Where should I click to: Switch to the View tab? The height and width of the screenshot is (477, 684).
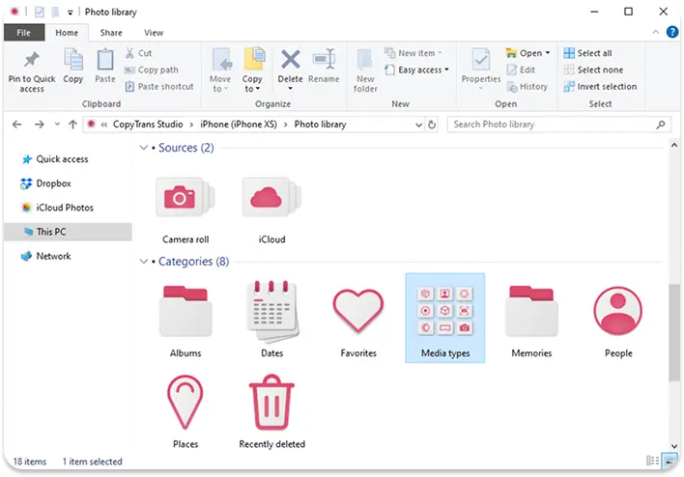pos(154,33)
